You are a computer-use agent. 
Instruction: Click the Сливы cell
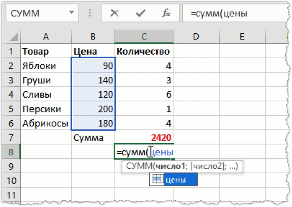pyautogui.click(x=46, y=94)
